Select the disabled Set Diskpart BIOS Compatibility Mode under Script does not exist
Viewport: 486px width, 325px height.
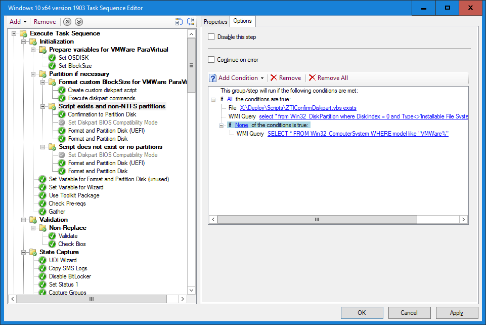click(x=113, y=155)
